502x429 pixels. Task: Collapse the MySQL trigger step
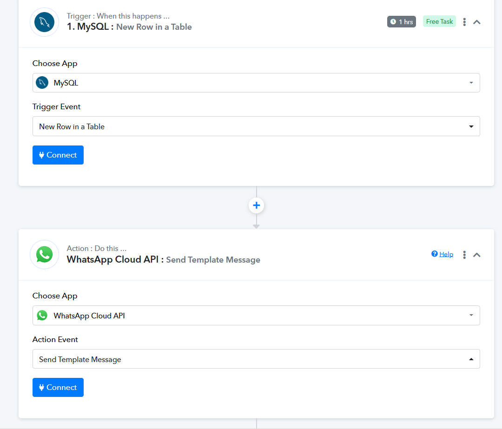(x=477, y=22)
